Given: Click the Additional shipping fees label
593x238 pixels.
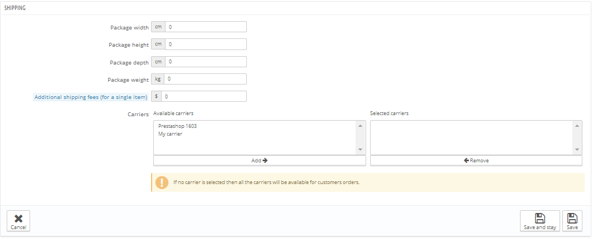Looking at the screenshot, I should (91, 97).
